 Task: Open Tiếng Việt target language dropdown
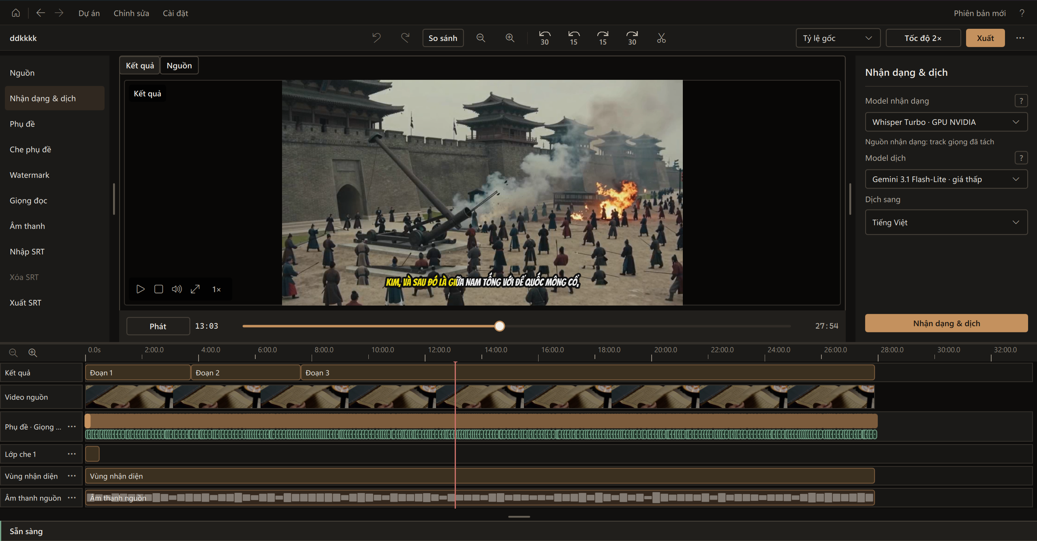[946, 222]
